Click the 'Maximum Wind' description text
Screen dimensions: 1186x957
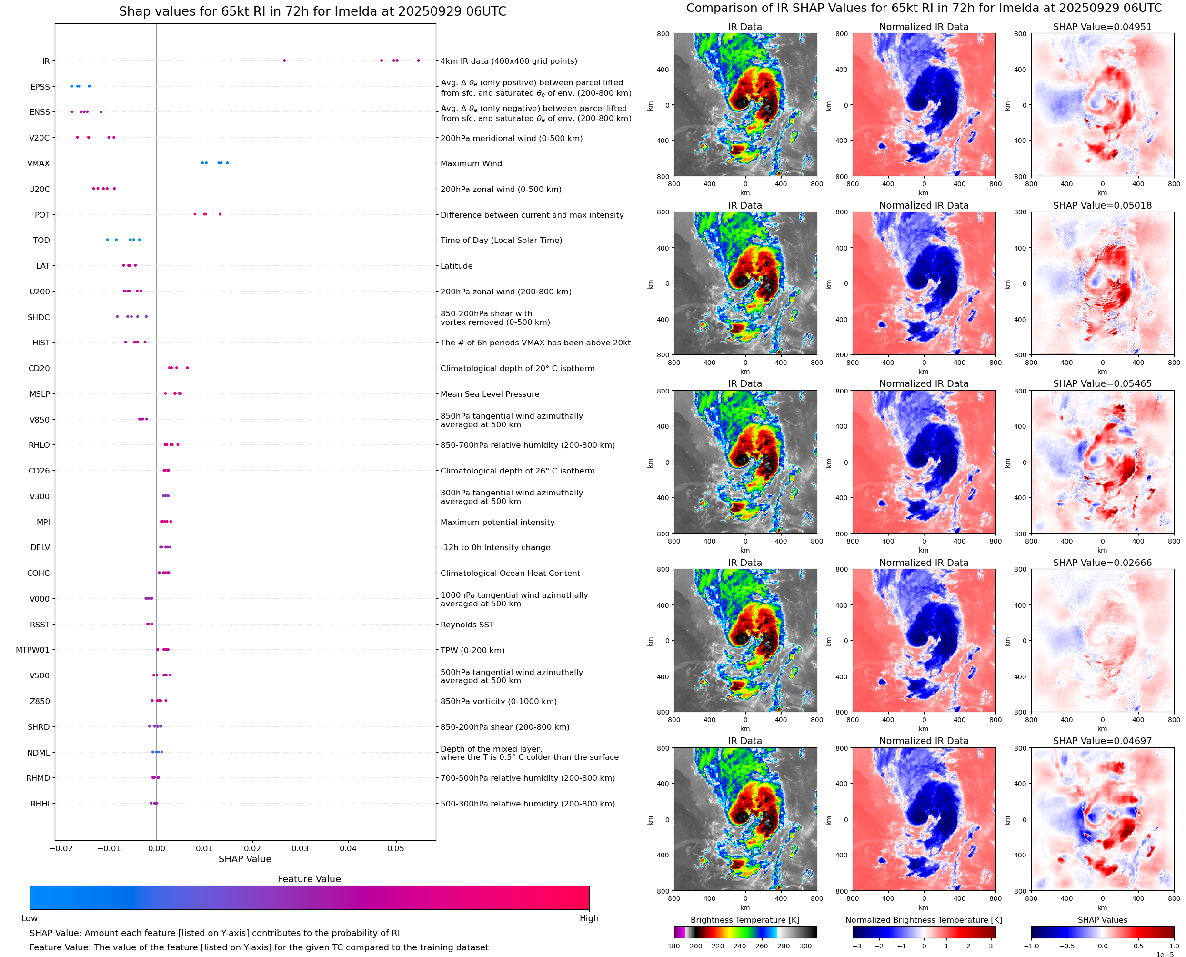[471, 164]
